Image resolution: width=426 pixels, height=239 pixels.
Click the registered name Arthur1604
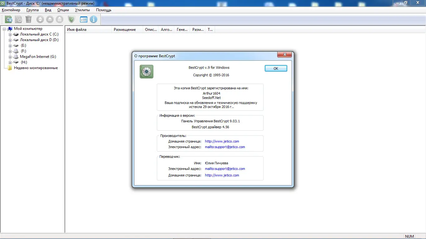(x=211, y=93)
